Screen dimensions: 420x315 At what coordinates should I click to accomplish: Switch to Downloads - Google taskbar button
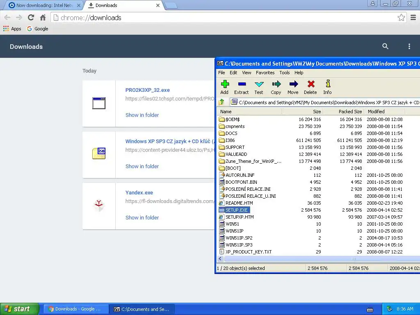coord(76,309)
